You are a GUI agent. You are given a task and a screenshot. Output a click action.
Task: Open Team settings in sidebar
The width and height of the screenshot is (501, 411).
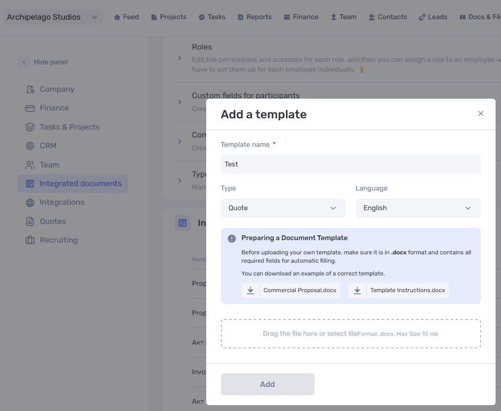(49, 165)
